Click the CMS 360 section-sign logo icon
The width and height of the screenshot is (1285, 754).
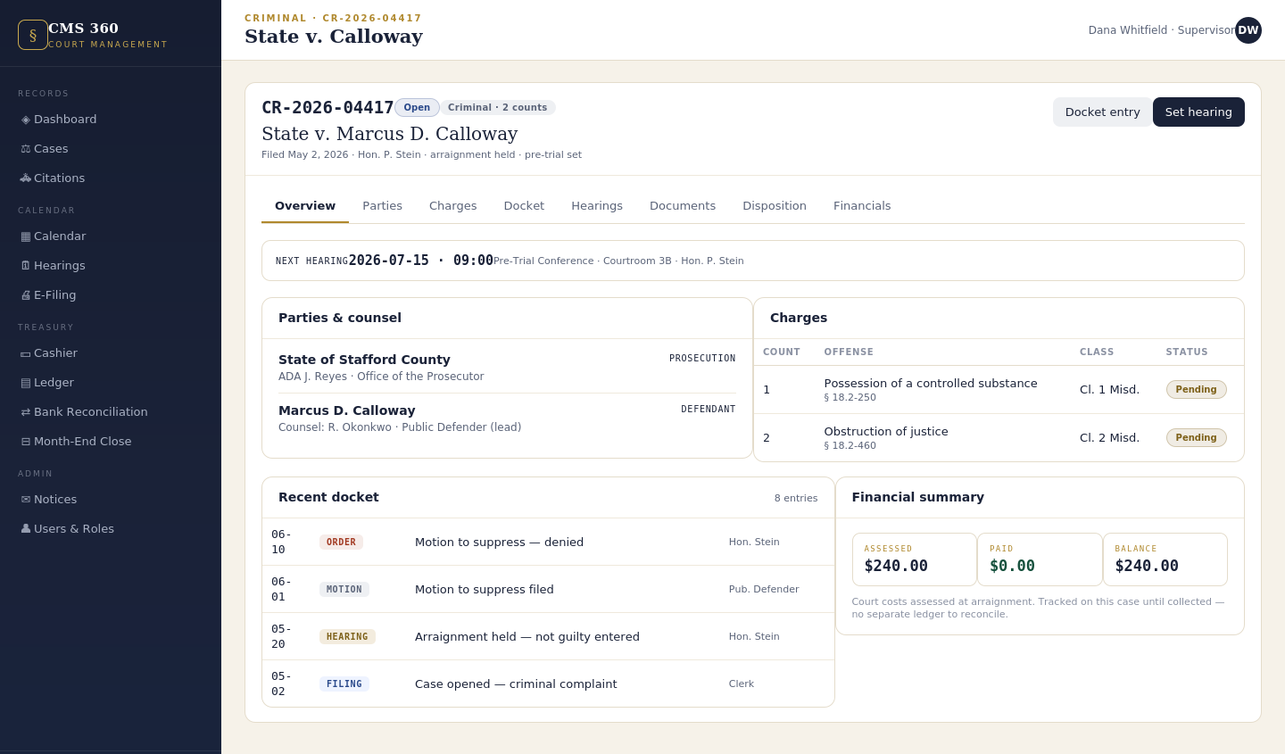pyautogui.click(x=33, y=35)
